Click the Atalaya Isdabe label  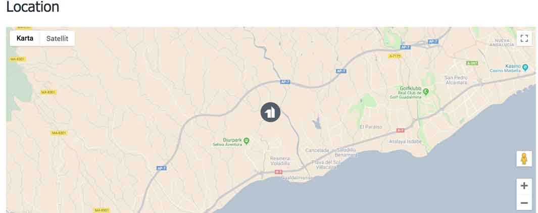click(405, 141)
